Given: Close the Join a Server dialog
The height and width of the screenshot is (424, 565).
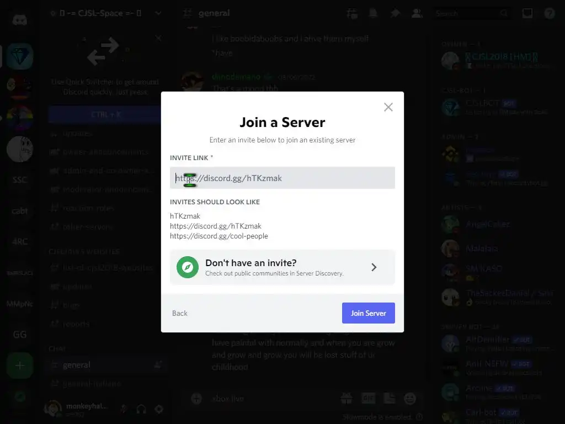Looking at the screenshot, I should pyautogui.click(x=388, y=107).
